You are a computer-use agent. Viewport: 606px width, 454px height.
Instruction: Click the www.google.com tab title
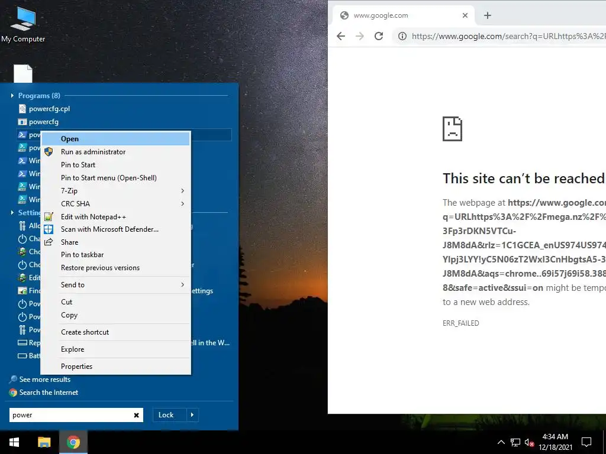(x=381, y=15)
